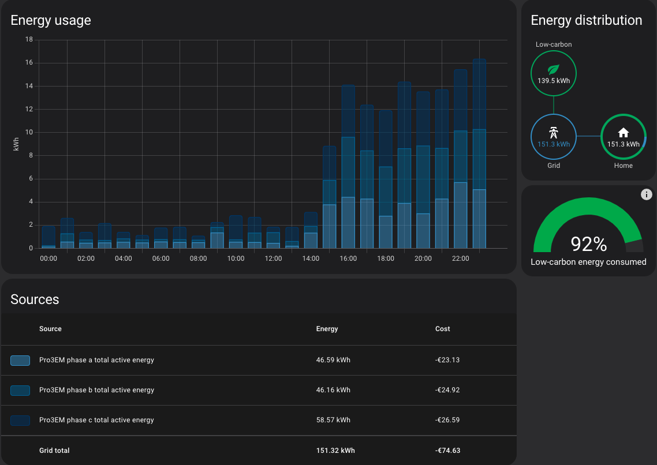Click the Energy column header

click(327, 329)
